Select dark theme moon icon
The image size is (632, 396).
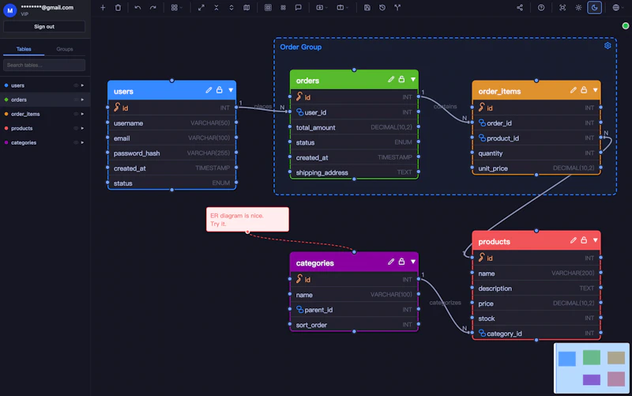point(595,8)
